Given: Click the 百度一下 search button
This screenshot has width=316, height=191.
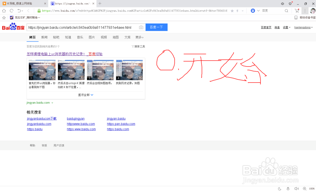Looking at the screenshot, I should click(156, 27).
